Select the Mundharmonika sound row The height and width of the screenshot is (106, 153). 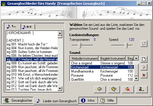[102, 71]
